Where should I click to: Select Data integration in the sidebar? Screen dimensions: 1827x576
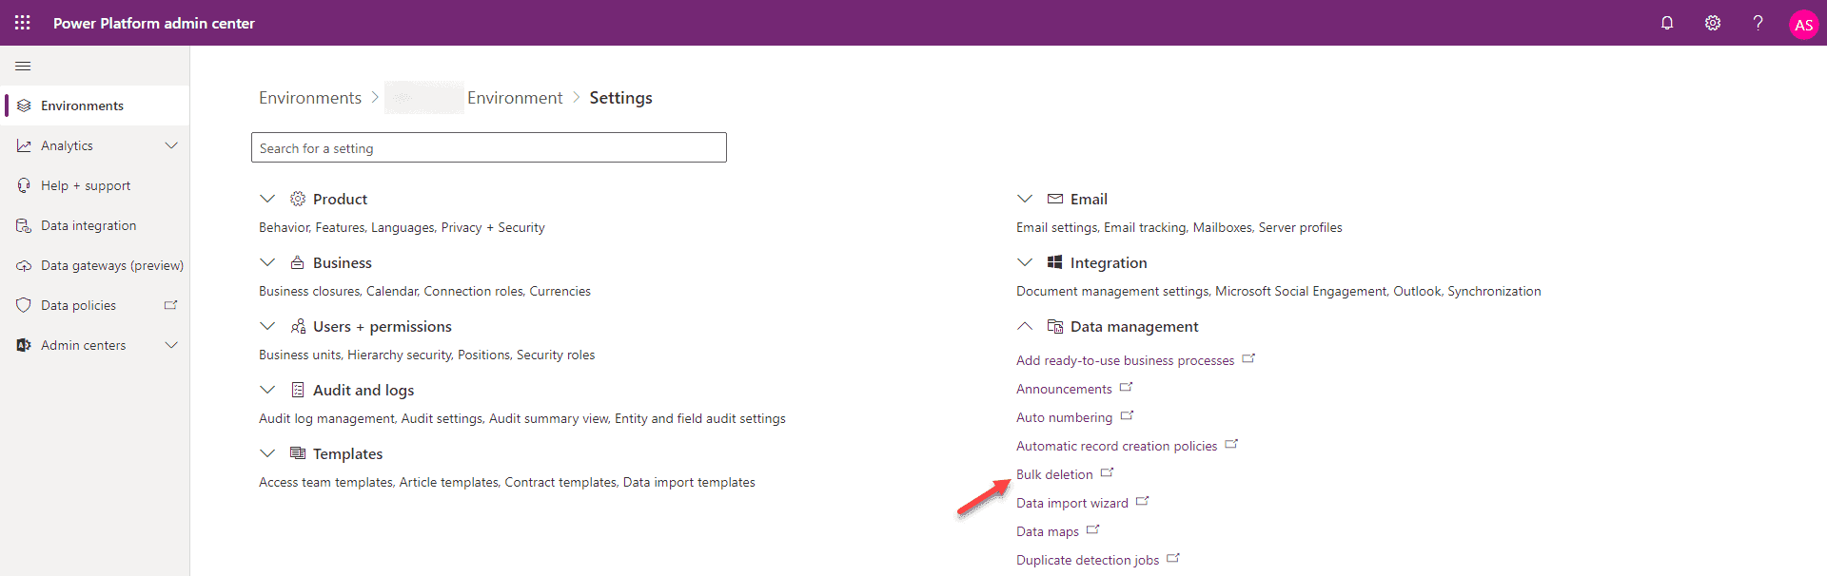(95, 225)
